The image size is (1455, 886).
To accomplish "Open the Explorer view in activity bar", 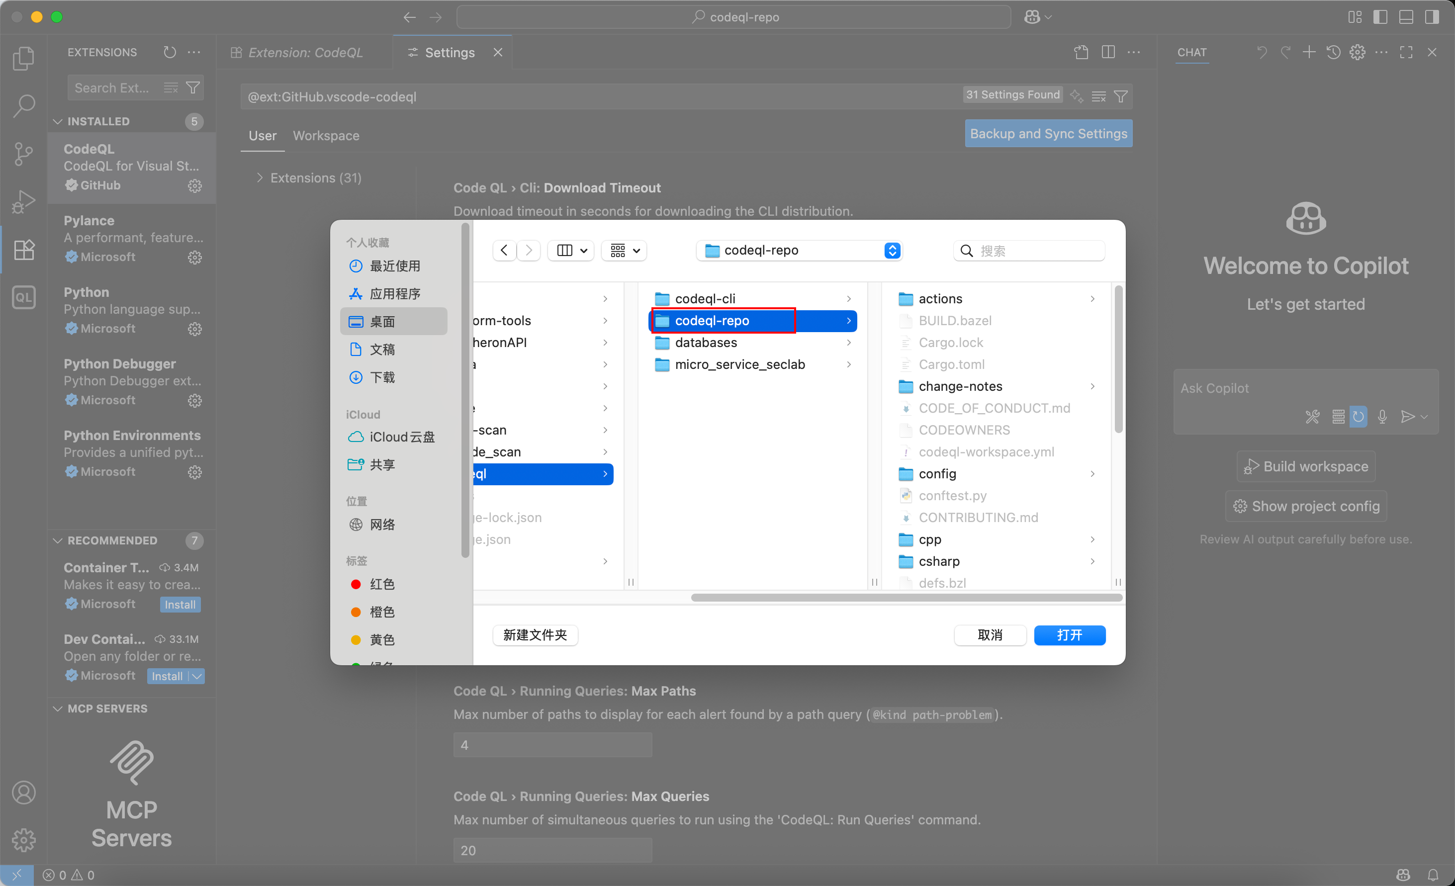I will pos(24,58).
